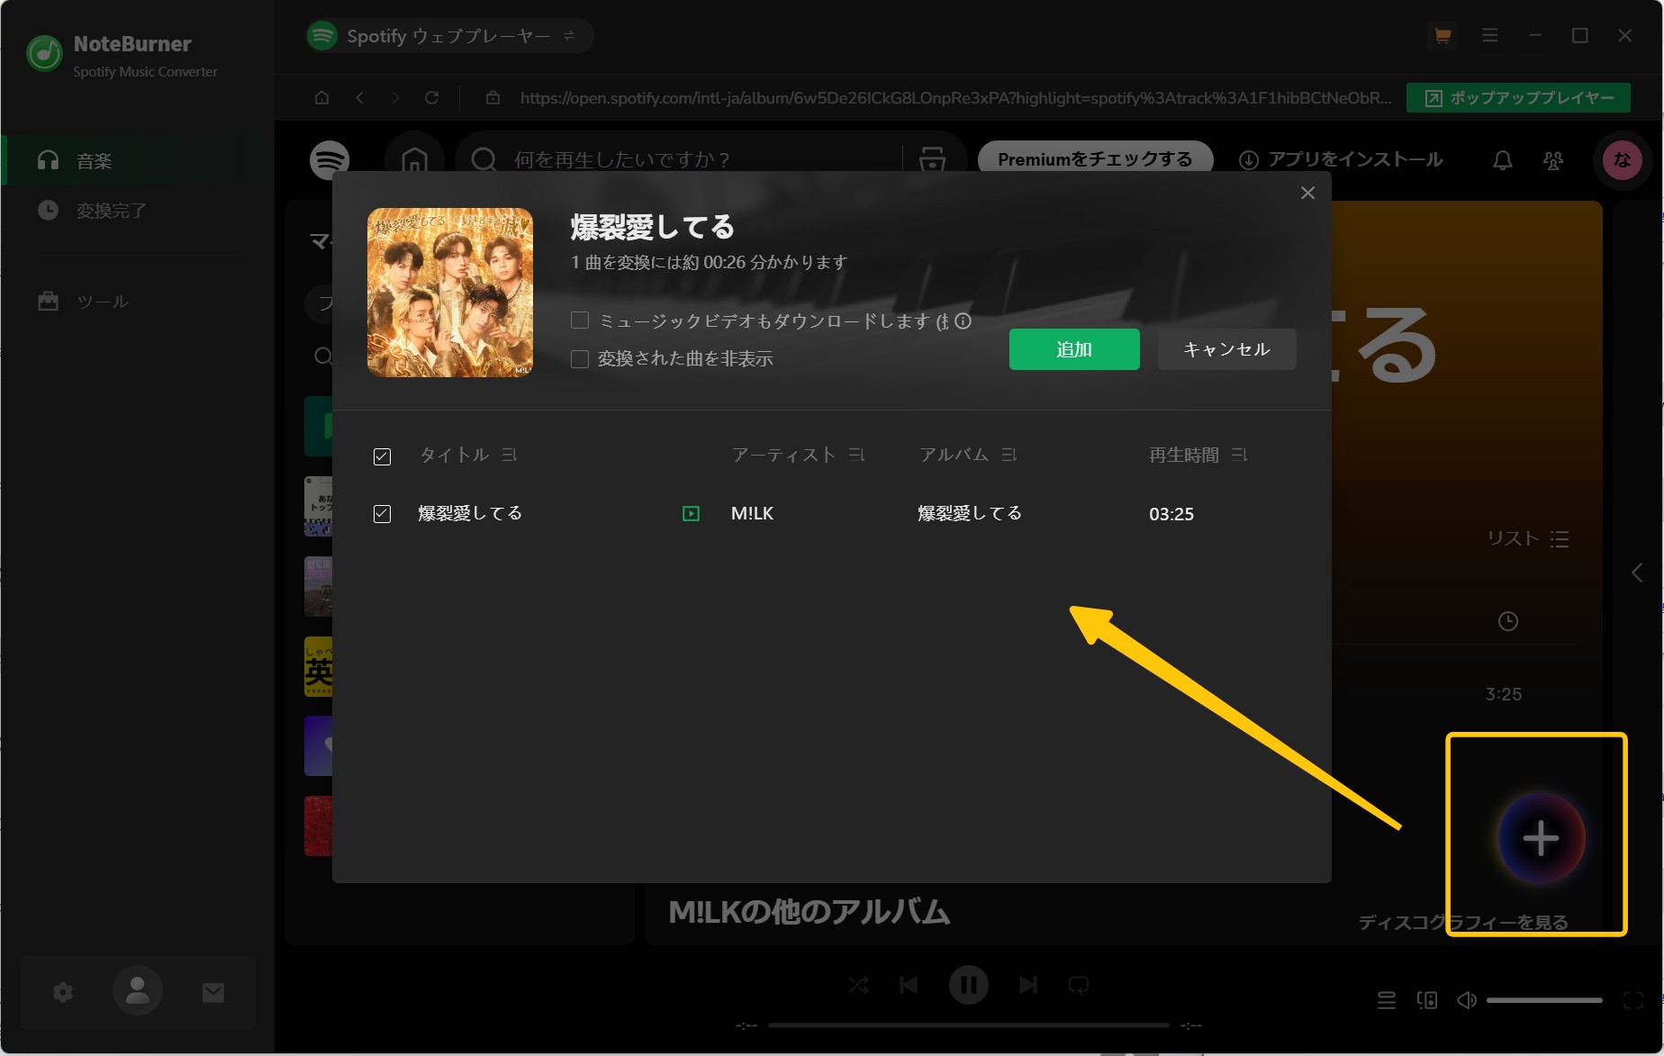Open the hamburger menu in title bar

(1490, 35)
